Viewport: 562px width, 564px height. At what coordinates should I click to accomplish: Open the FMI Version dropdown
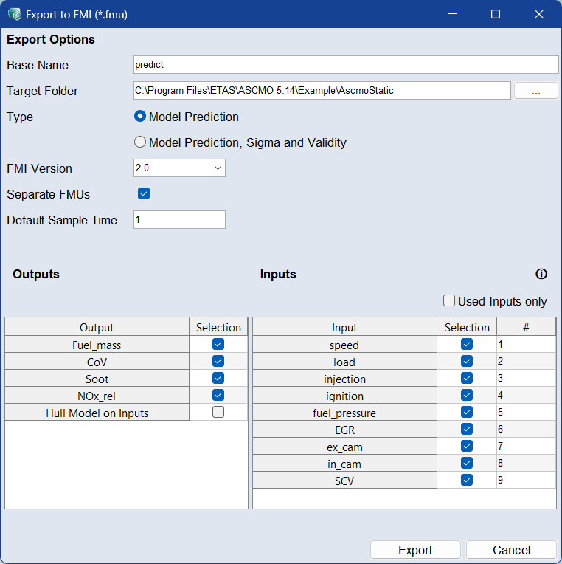coord(179,168)
